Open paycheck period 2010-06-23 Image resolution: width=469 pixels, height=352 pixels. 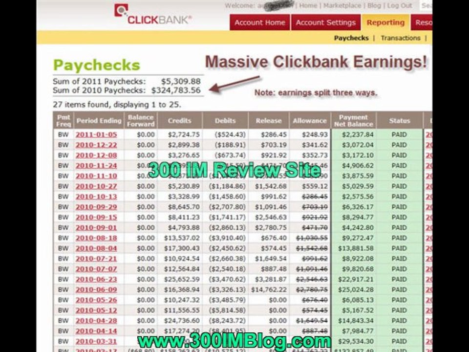[x=96, y=279]
